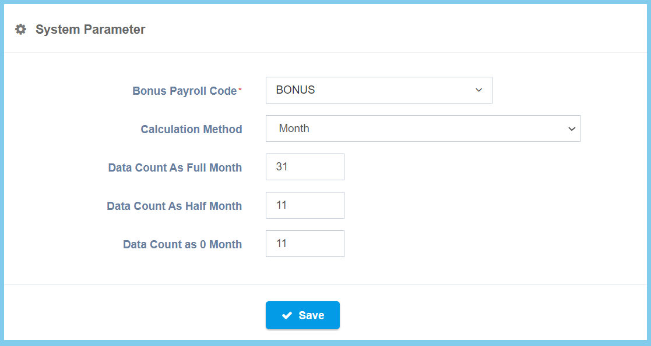651x346 pixels.
Task: Click the selected BONUS text
Action: tap(295, 90)
